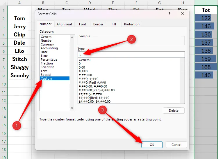Select the Protection tab
218x159 pixels.
tap(132, 24)
